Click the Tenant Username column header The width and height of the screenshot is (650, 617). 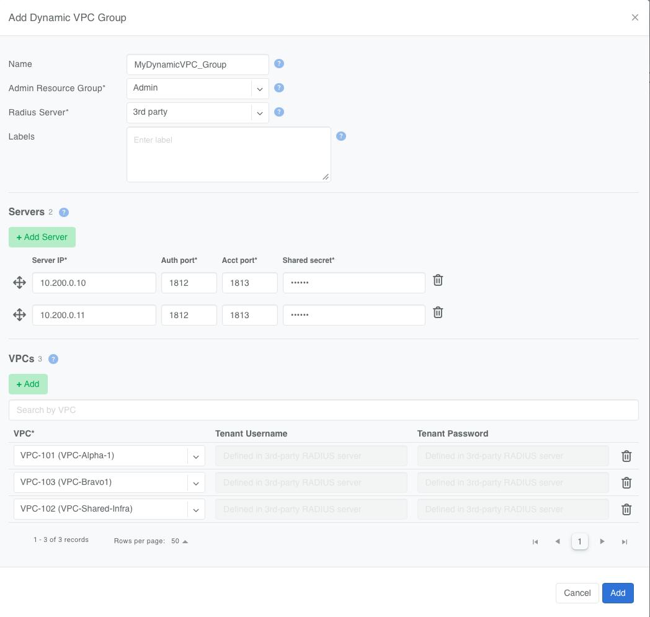click(251, 433)
